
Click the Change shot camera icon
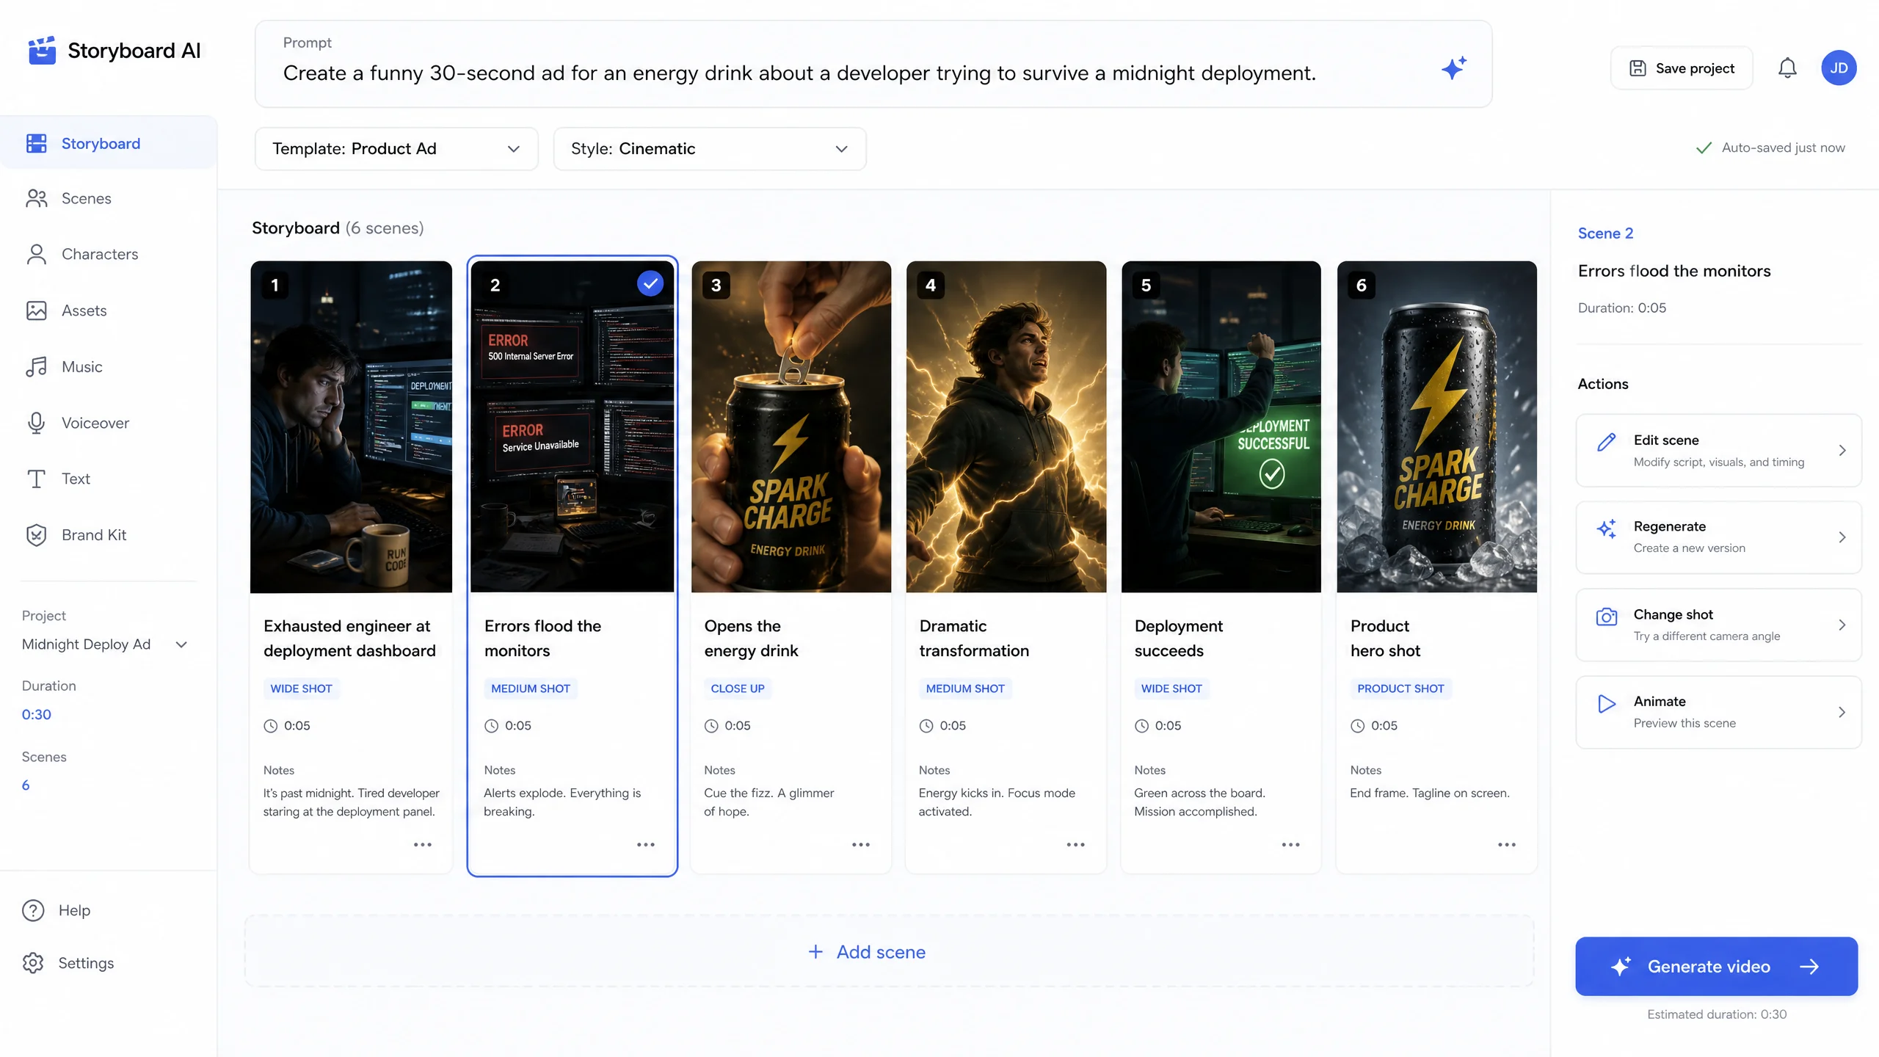point(1606,617)
